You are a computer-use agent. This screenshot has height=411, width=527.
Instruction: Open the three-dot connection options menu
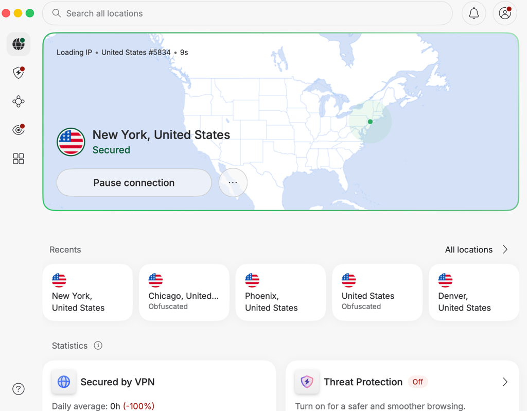pyautogui.click(x=233, y=183)
